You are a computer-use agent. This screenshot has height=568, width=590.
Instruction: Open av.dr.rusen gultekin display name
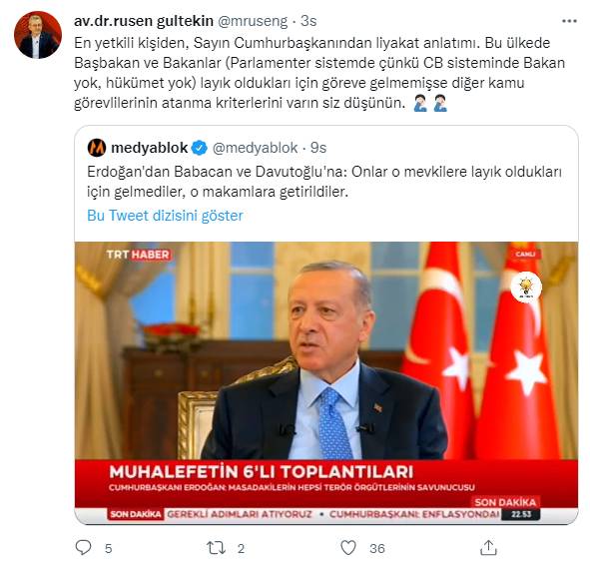144,21
